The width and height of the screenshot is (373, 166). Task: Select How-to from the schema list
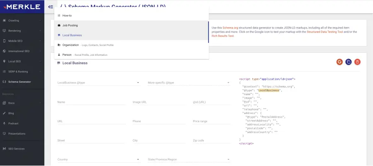131,16
